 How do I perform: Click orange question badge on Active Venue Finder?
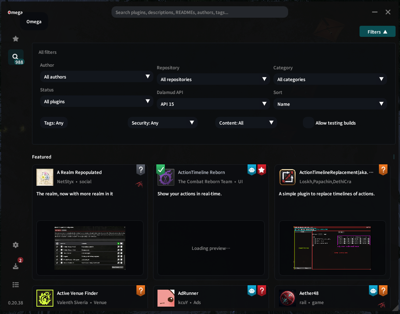(x=141, y=290)
